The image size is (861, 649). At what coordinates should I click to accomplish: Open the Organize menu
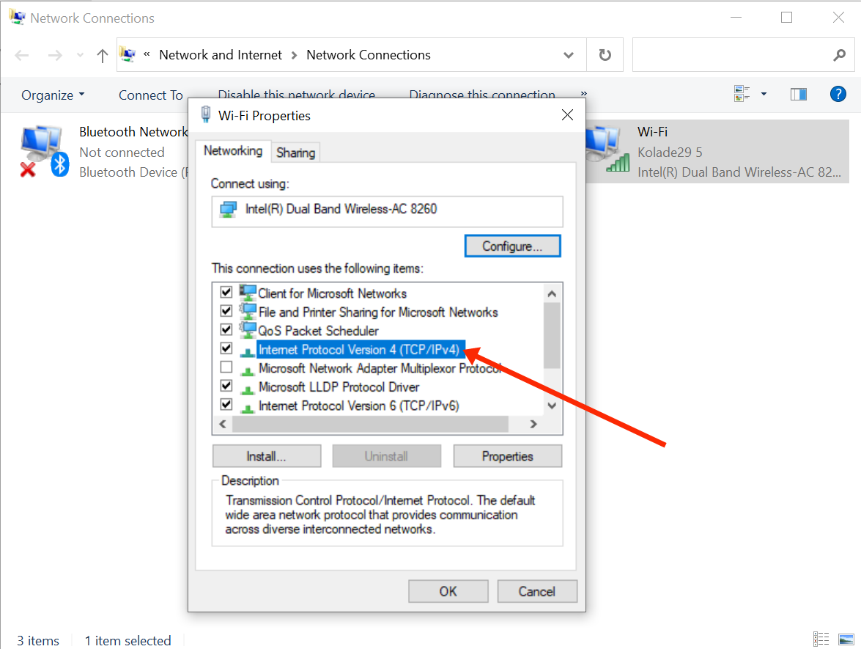[x=53, y=95]
